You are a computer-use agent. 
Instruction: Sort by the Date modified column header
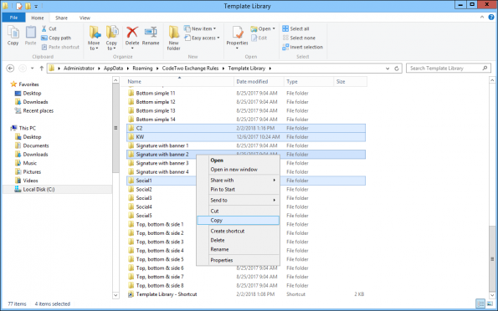coord(259,82)
